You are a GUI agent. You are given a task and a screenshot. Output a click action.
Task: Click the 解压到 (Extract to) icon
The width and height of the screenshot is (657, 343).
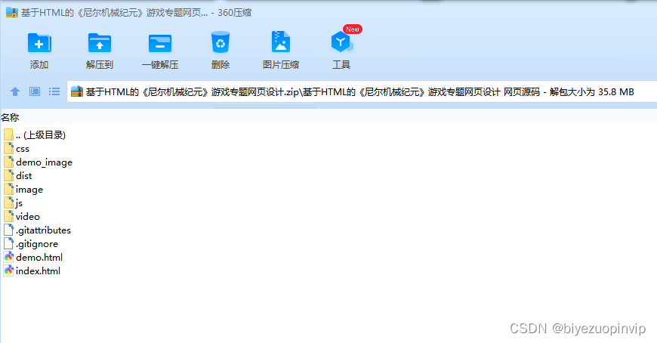click(99, 43)
